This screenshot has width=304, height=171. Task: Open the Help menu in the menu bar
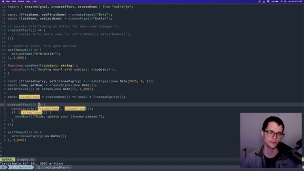pyautogui.click(x=28, y=1)
